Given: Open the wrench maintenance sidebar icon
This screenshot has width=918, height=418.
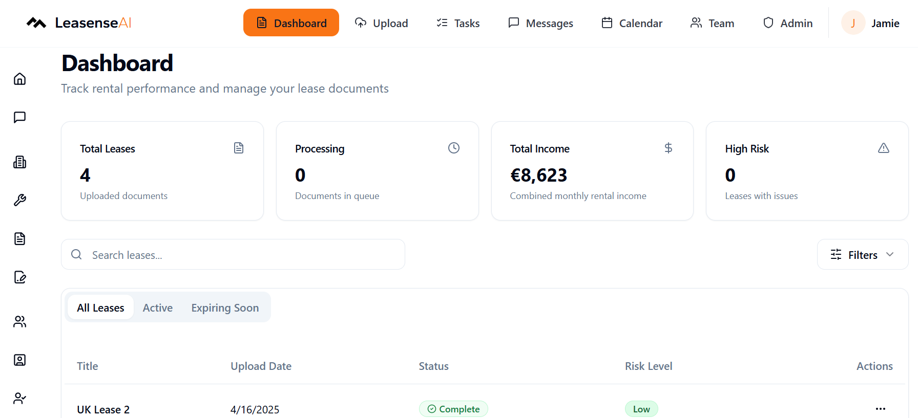Looking at the screenshot, I should (x=19, y=200).
